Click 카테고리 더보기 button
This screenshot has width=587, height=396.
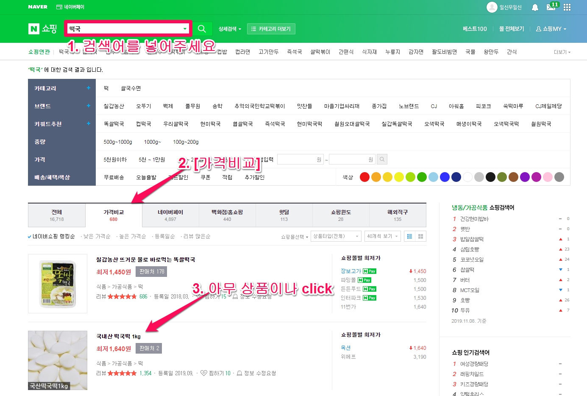click(271, 29)
